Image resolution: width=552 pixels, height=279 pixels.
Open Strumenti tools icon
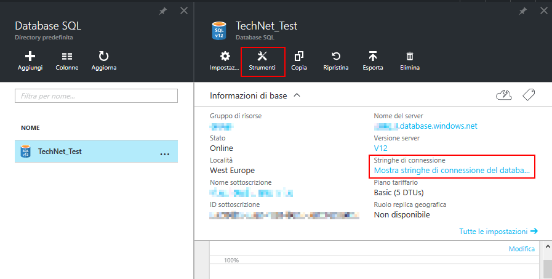pyautogui.click(x=262, y=56)
